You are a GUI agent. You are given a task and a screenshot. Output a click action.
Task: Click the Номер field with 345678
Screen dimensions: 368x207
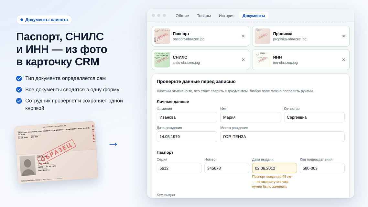(x=227, y=168)
